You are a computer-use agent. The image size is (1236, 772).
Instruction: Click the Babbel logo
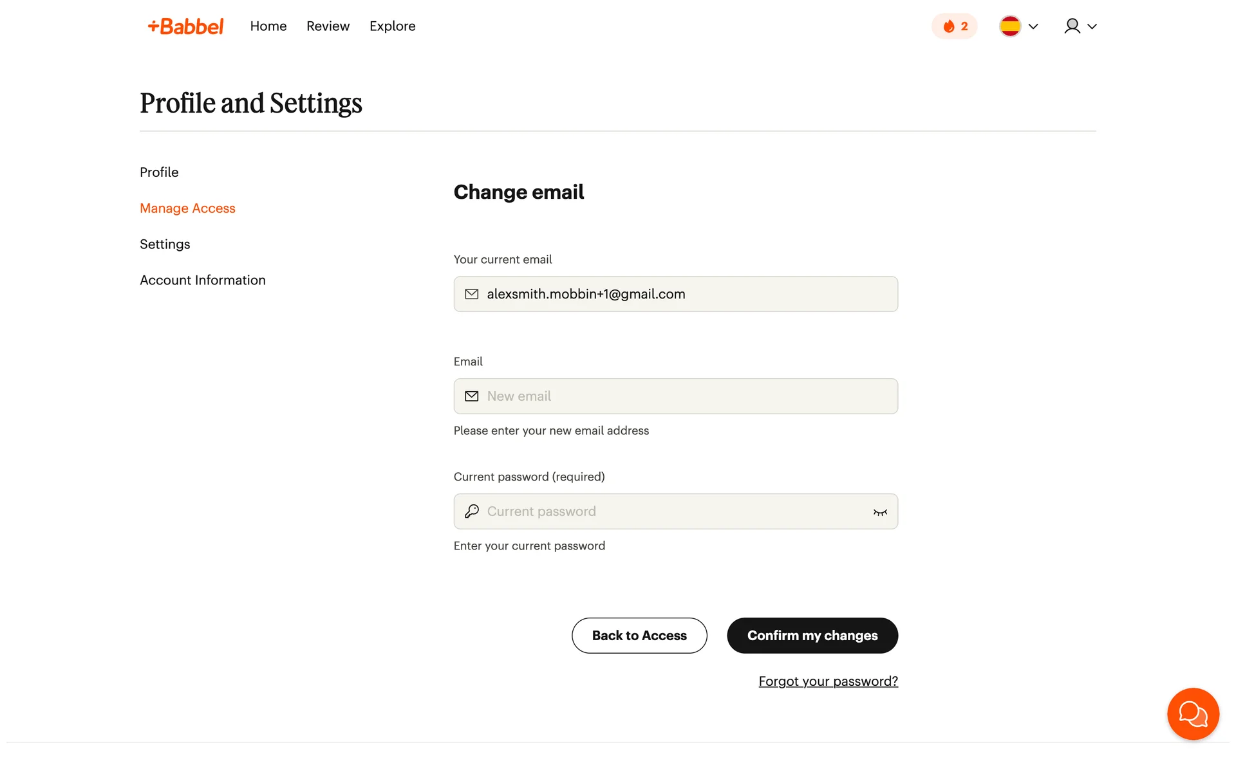(x=185, y=26)
